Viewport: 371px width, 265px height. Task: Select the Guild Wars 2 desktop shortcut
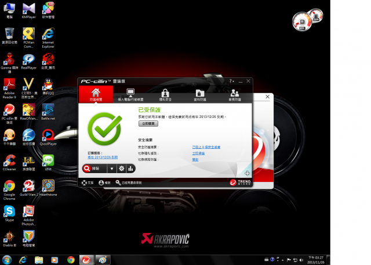(x=28, y=188)
